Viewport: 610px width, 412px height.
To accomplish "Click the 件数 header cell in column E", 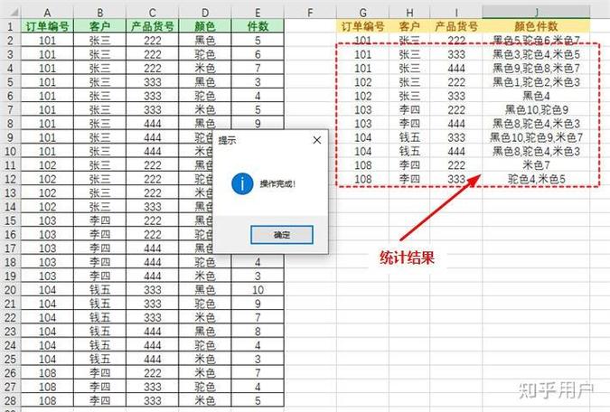I will point(258,26).
